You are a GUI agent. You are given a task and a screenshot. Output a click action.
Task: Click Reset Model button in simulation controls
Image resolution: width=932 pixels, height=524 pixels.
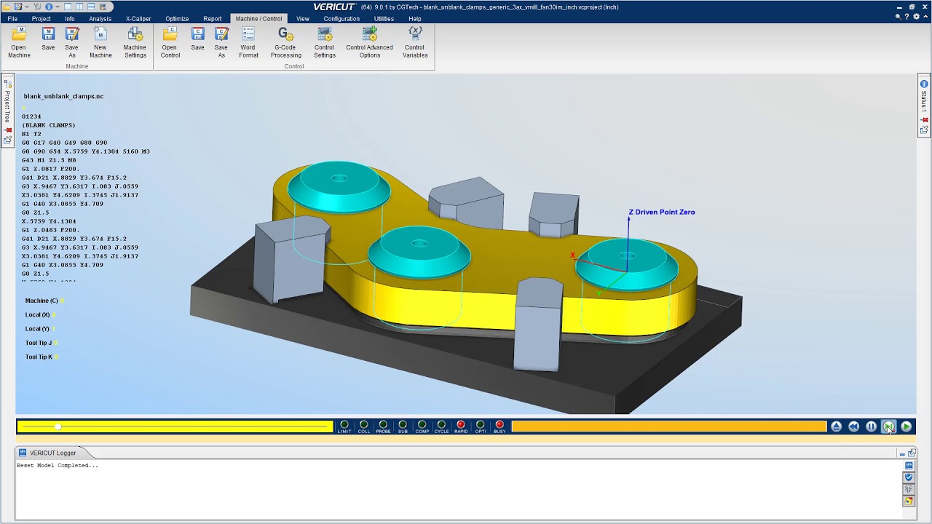coord(836,426)
